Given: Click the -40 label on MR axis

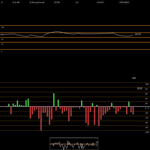Looking at the screenshot, I should (x=146, y=118).
